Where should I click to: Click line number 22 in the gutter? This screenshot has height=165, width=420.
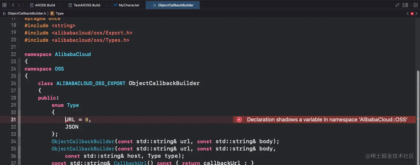pos(13,54)
